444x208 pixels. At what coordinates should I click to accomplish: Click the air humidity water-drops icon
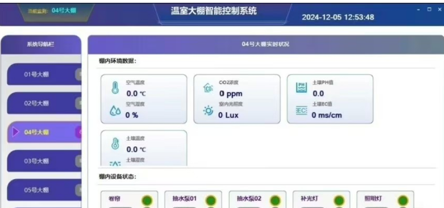[x=115, y=111]
